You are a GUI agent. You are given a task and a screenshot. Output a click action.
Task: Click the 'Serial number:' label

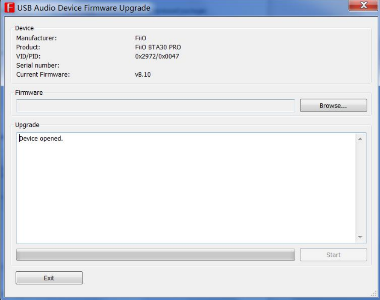pos(37,65)
